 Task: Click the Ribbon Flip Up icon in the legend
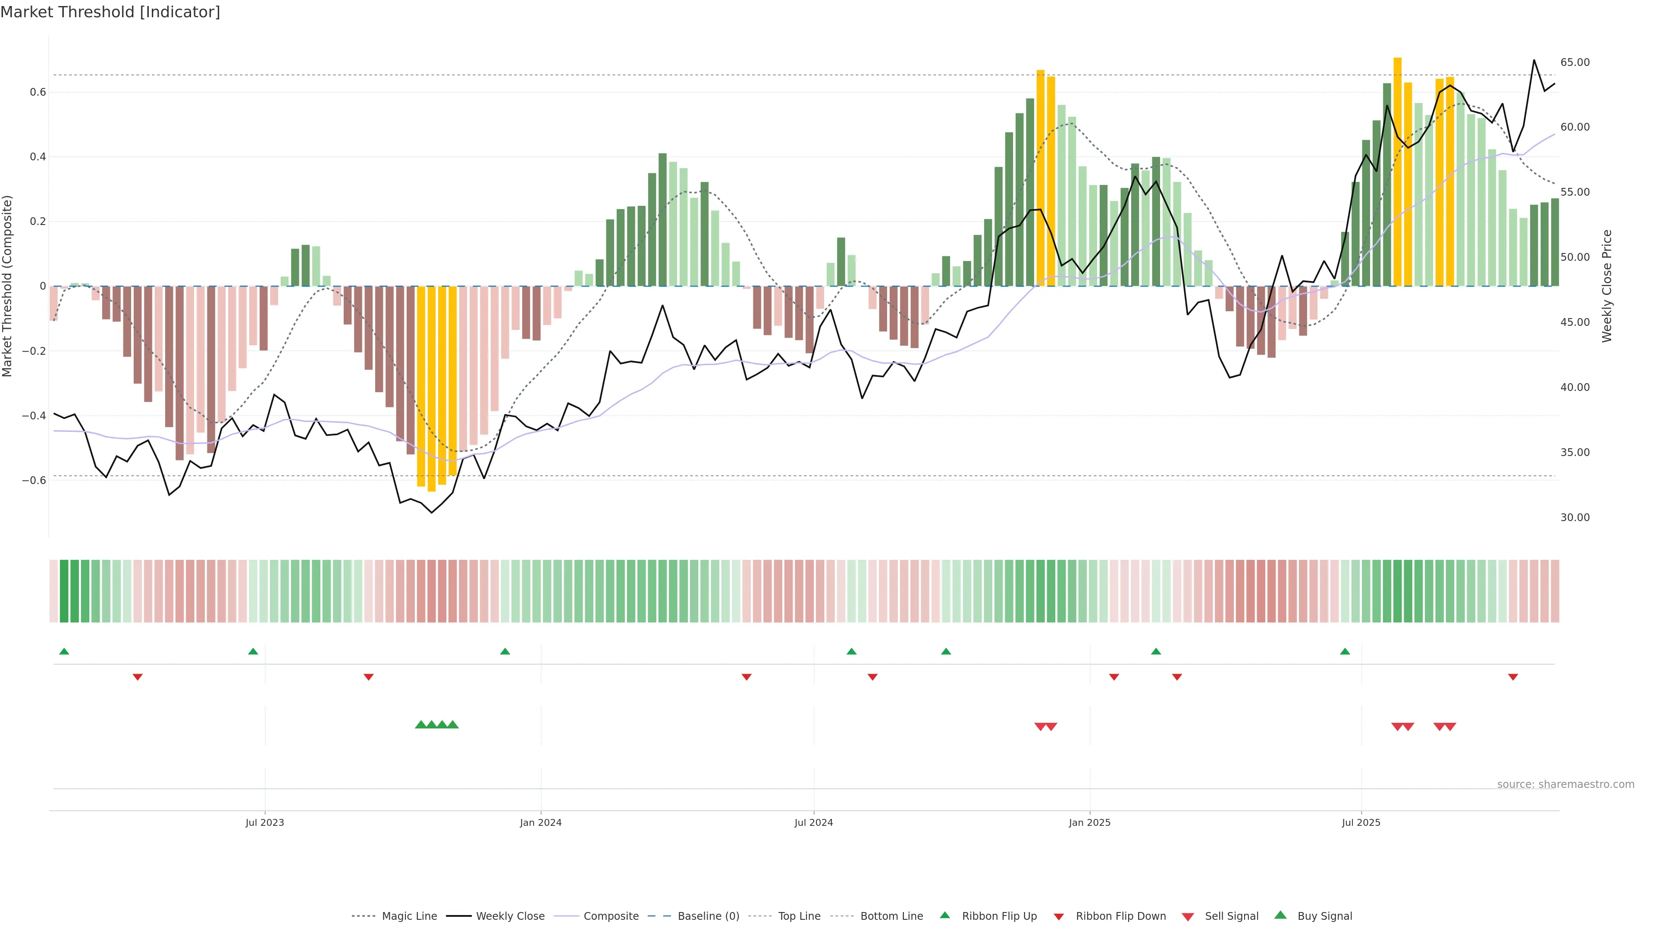944,915
